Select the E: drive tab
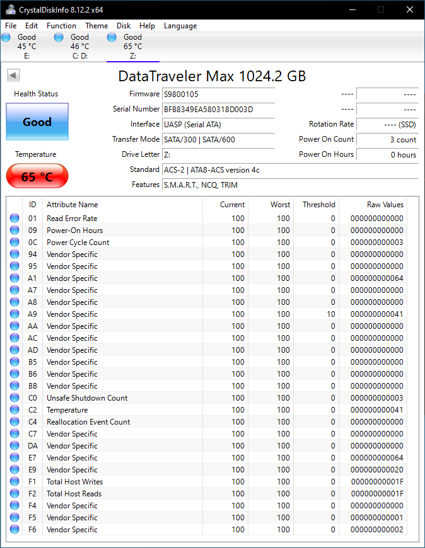The height and width of the screenshot is (548, 425). point(26,47)
